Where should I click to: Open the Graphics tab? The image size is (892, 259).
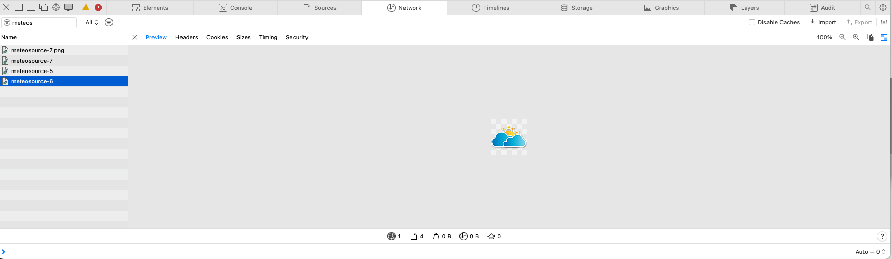(x=661, y=8)
